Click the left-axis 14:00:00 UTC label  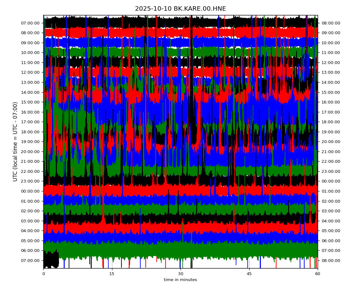(30, 92)
